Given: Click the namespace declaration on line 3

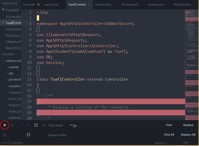Looking at the screenshot, I should [86, 24].
